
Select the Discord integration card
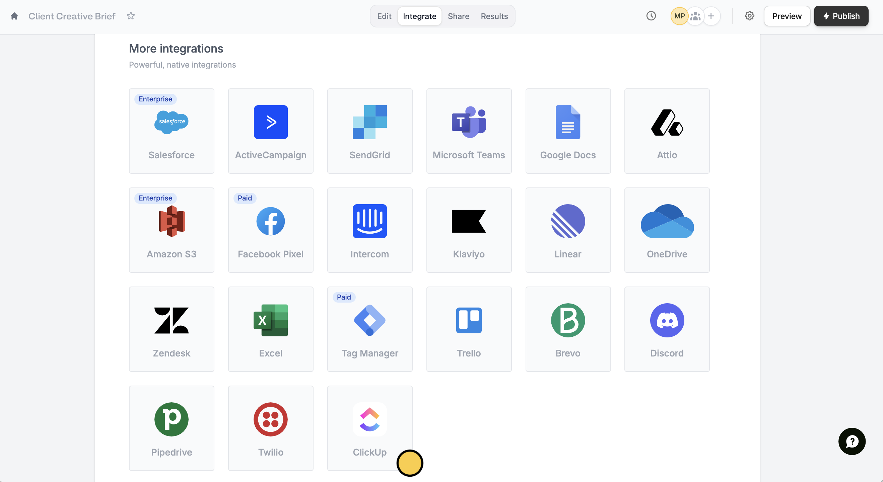667,329
